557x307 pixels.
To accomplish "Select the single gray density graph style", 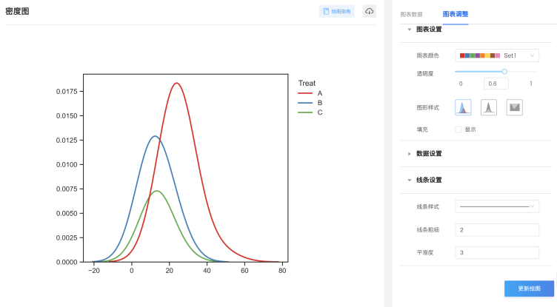I will pyautogui.click(x=489, y=107).
